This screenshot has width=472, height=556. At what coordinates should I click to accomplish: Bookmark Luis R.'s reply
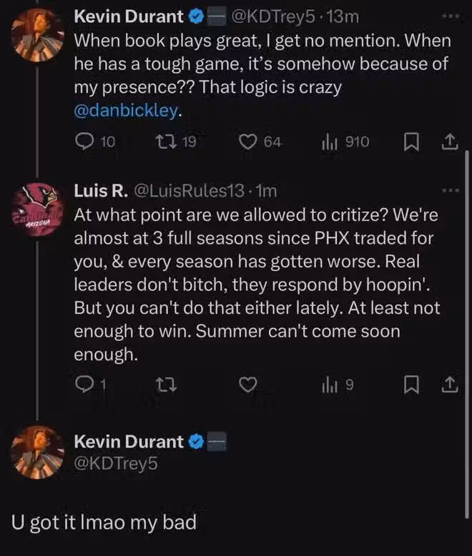[x=411, y=385]
